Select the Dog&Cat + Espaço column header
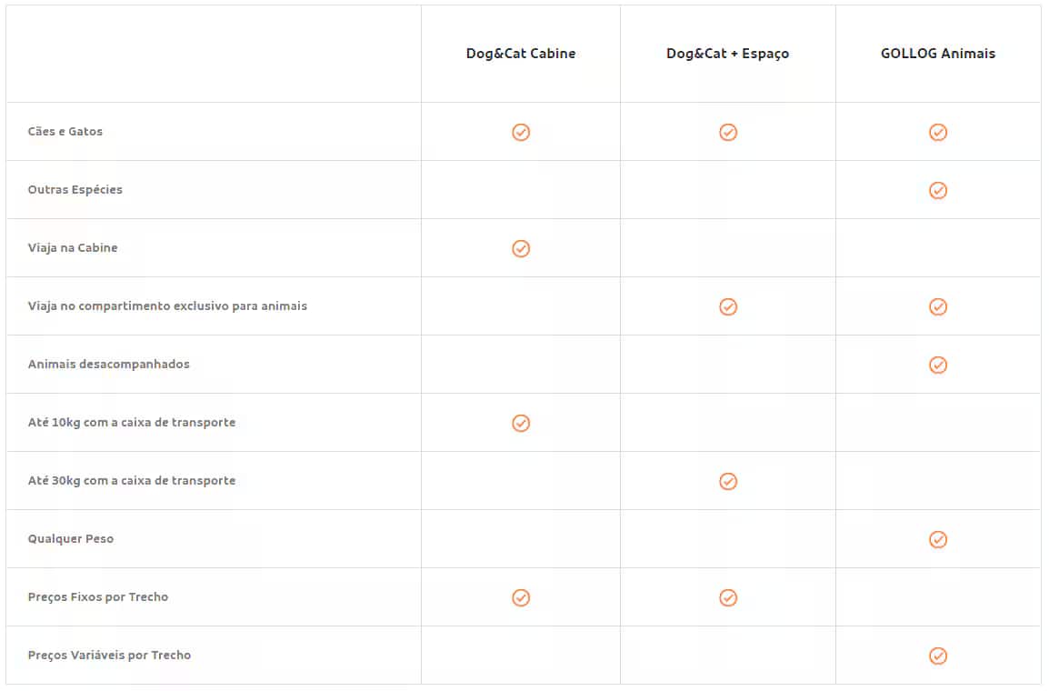1049x691 pixels. click(727, 54)
